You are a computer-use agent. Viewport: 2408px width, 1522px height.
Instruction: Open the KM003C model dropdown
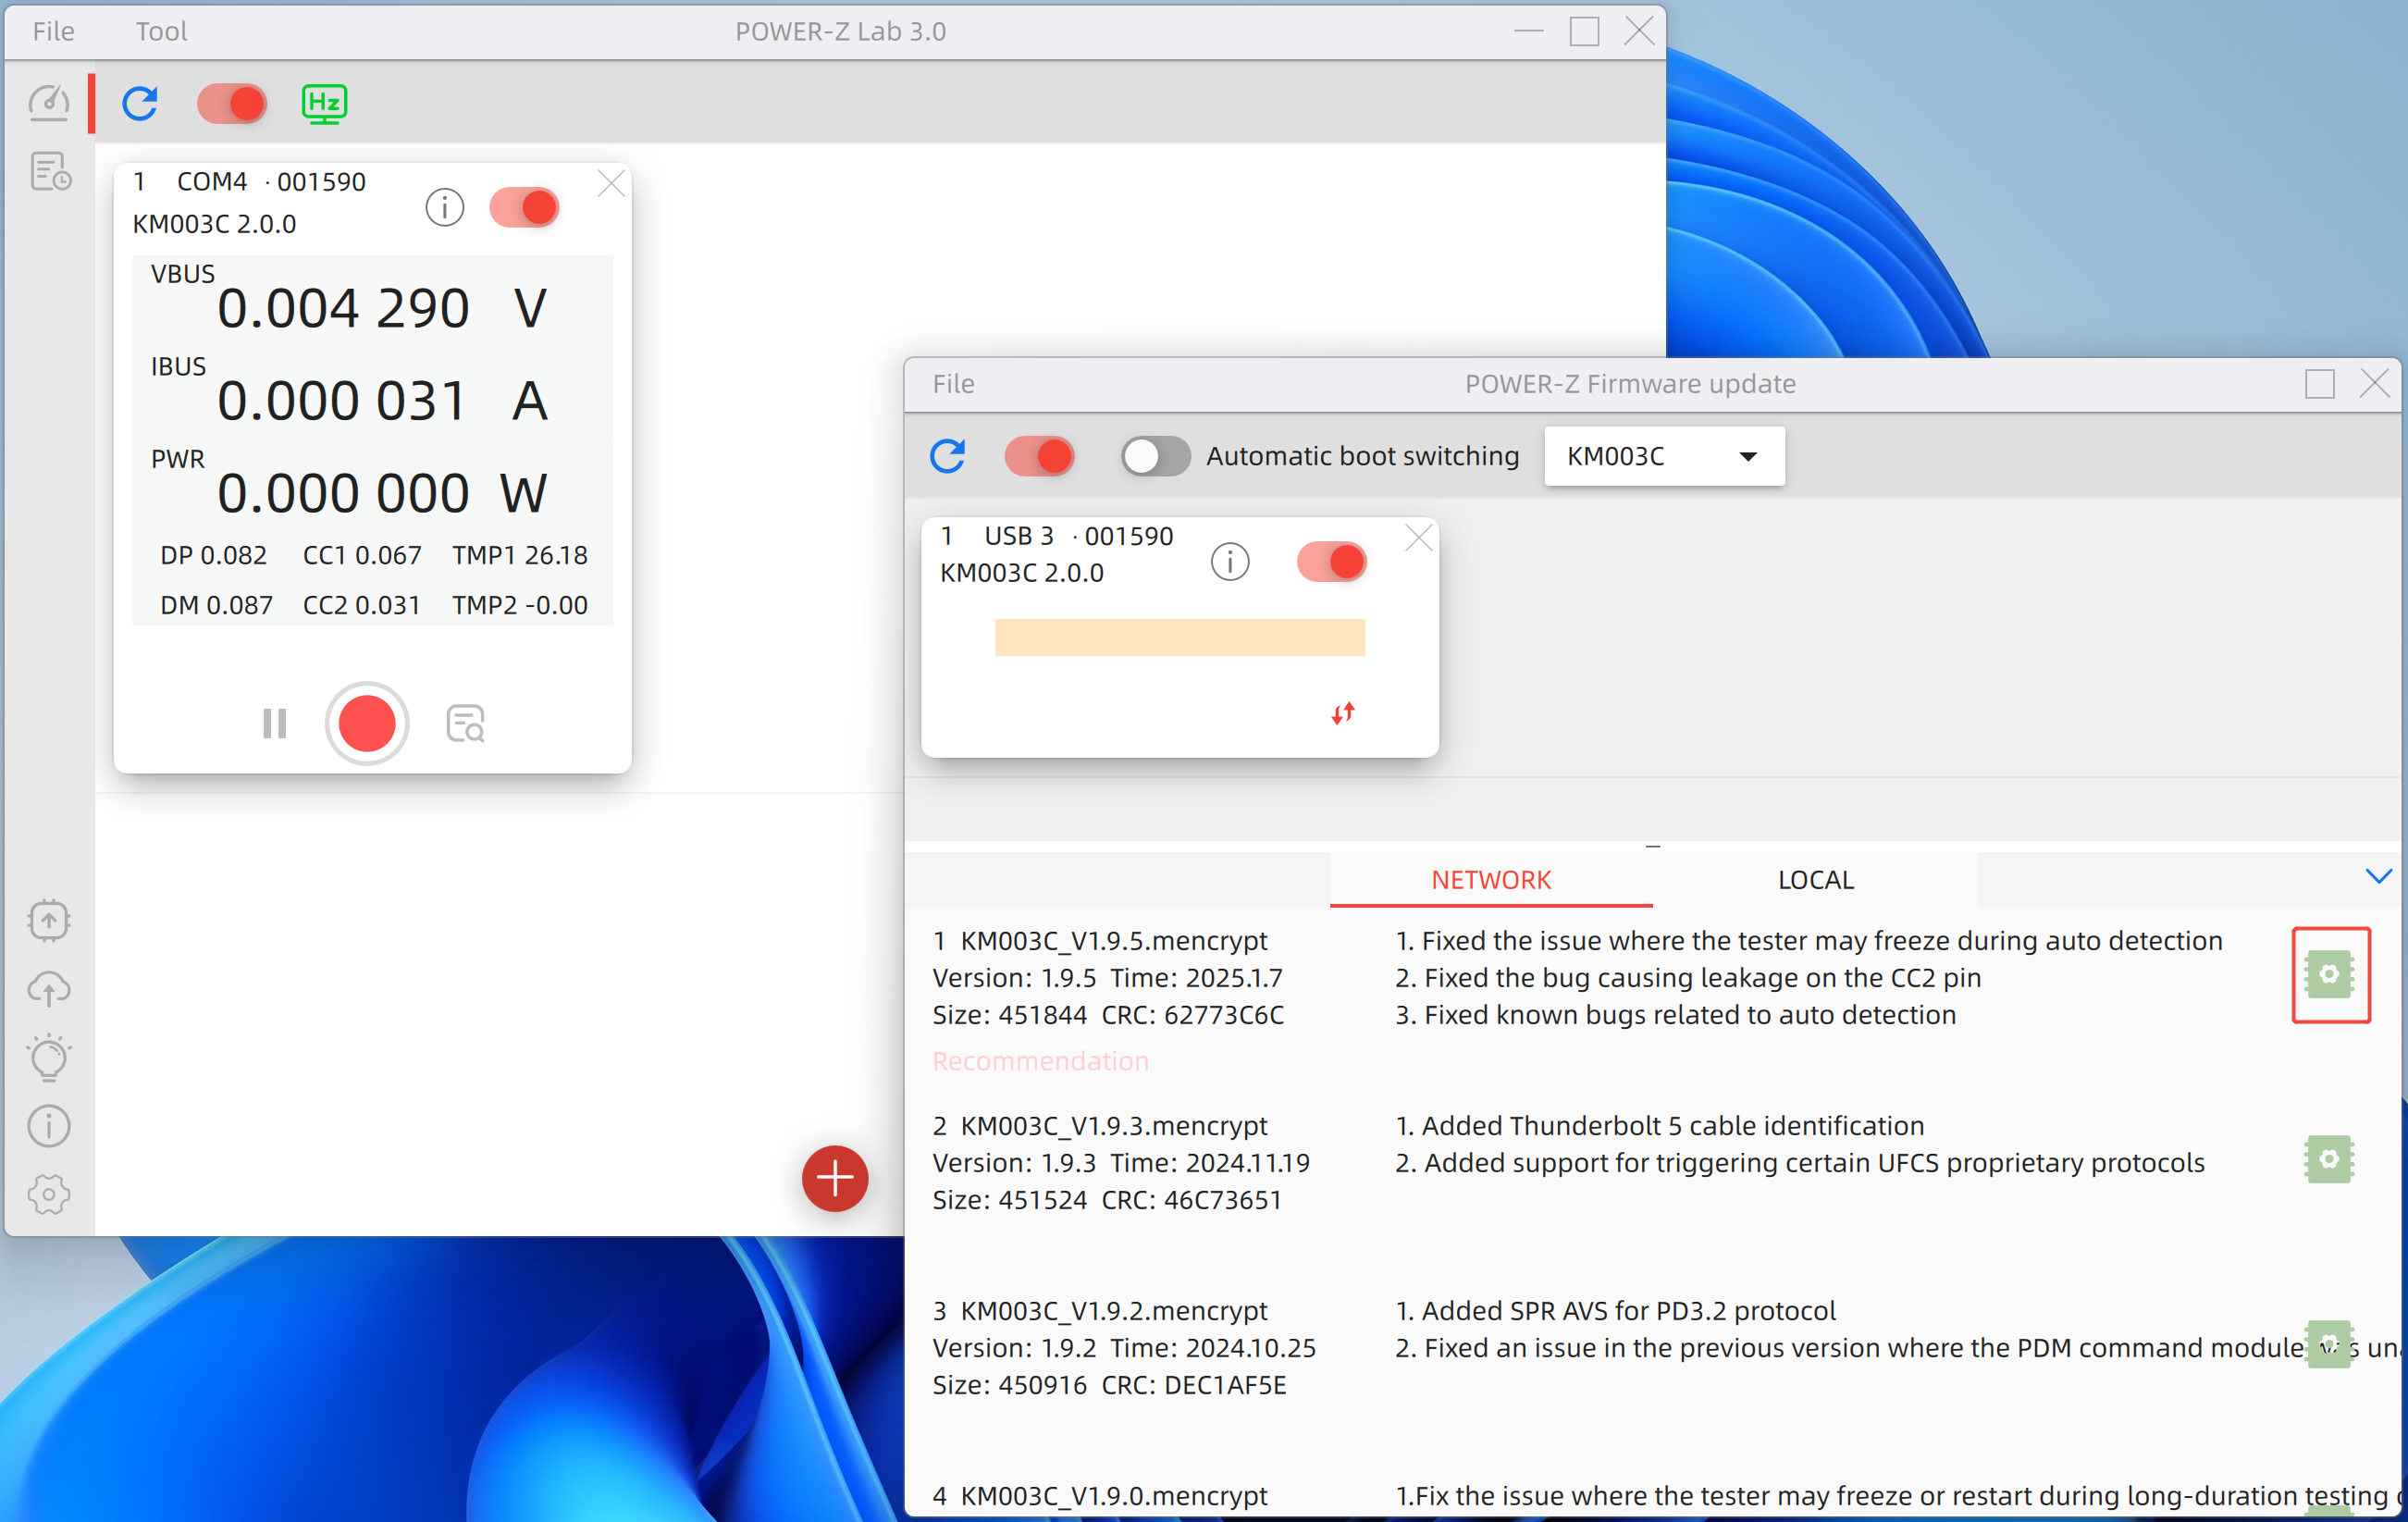1663,455
